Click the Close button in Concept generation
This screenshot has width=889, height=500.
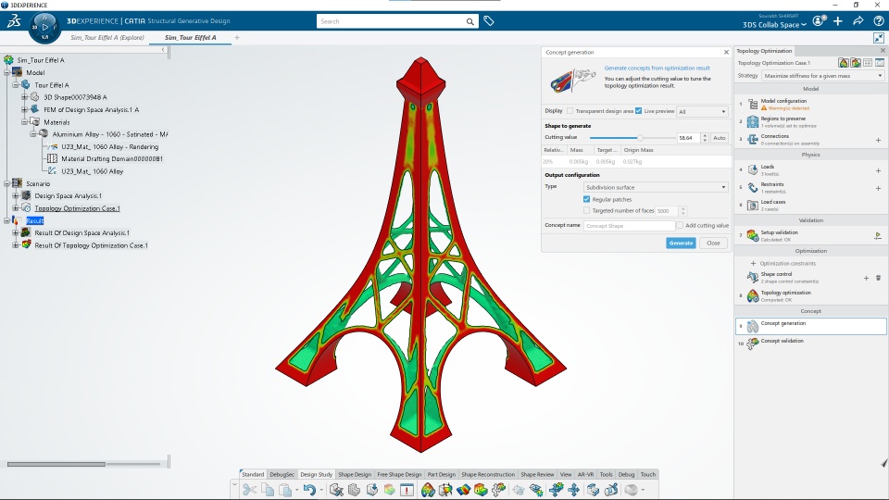click(713, 243)
